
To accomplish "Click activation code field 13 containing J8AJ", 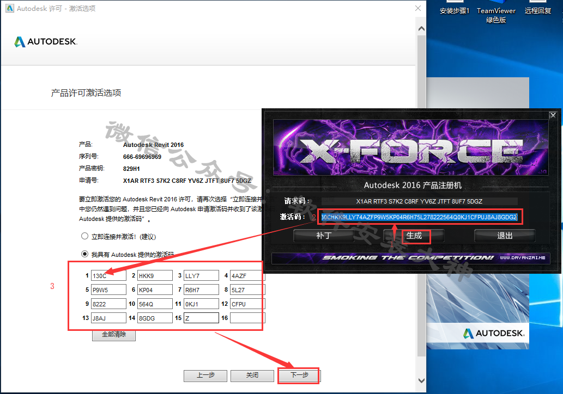I will (x=108, y=318).
